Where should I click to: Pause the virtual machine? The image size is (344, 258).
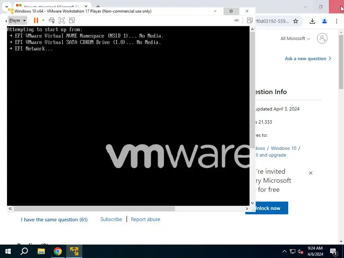coord(36,20)
